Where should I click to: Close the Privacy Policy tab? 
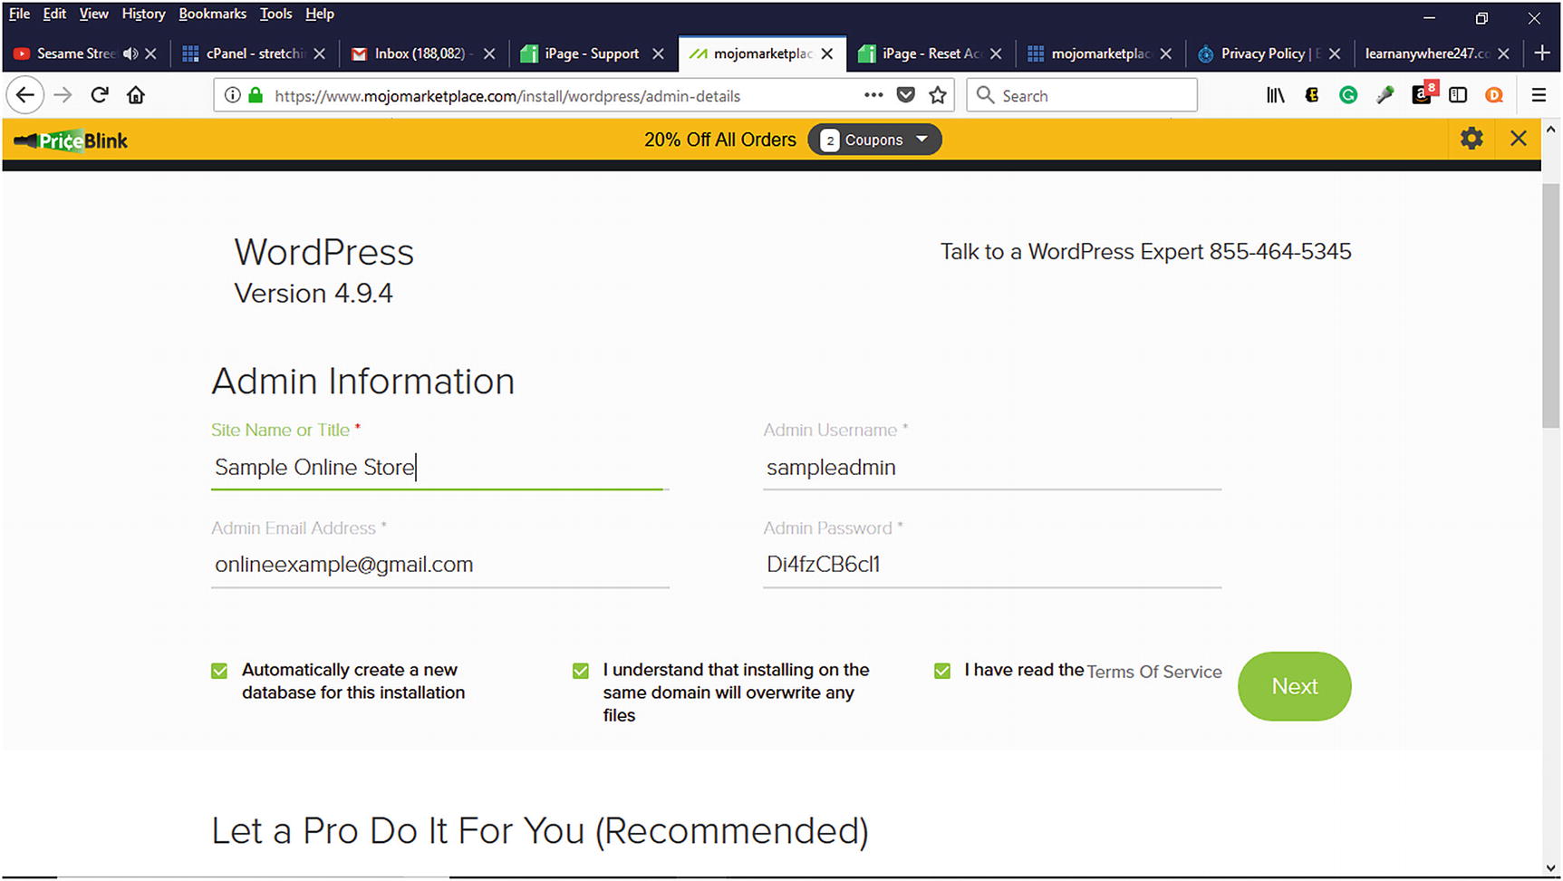click(x=1335, y=53)
